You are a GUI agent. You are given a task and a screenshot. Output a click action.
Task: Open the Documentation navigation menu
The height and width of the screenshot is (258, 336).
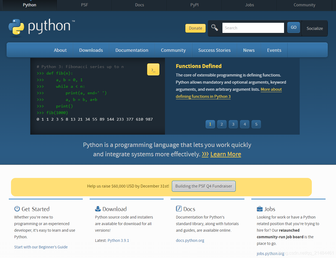tap(132, 50)
